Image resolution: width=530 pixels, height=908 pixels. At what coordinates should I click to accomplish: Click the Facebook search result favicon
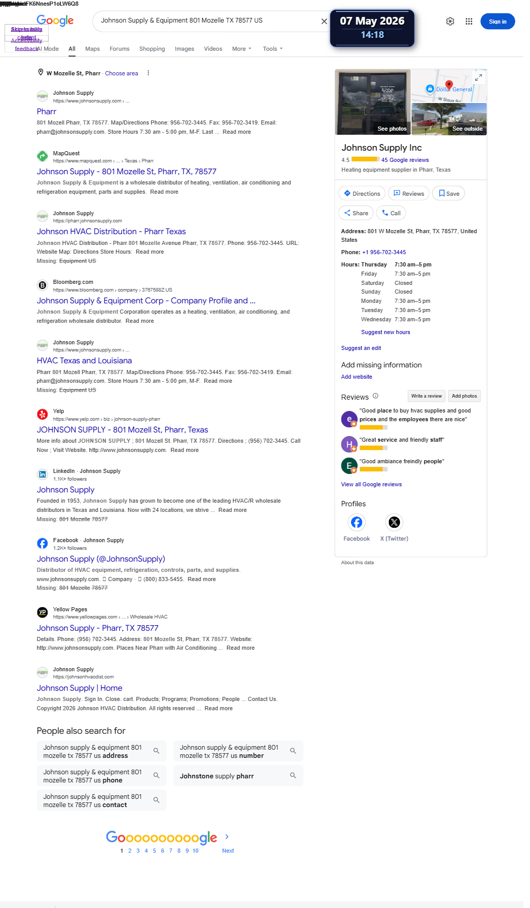tap(42, 543)
